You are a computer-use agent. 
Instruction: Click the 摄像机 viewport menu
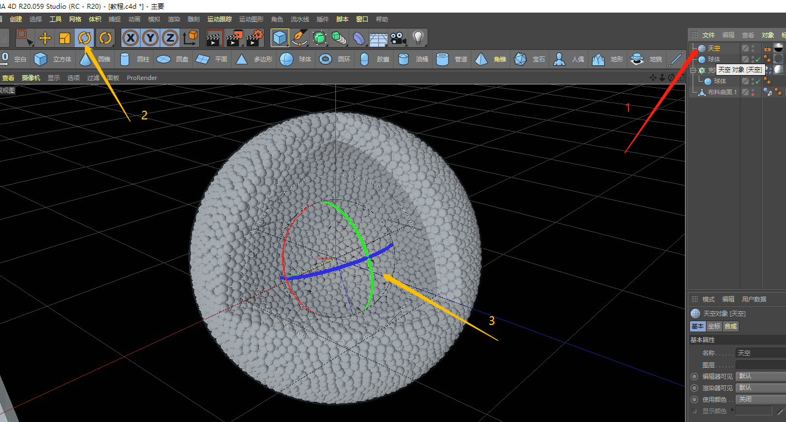tap(31, 78)
